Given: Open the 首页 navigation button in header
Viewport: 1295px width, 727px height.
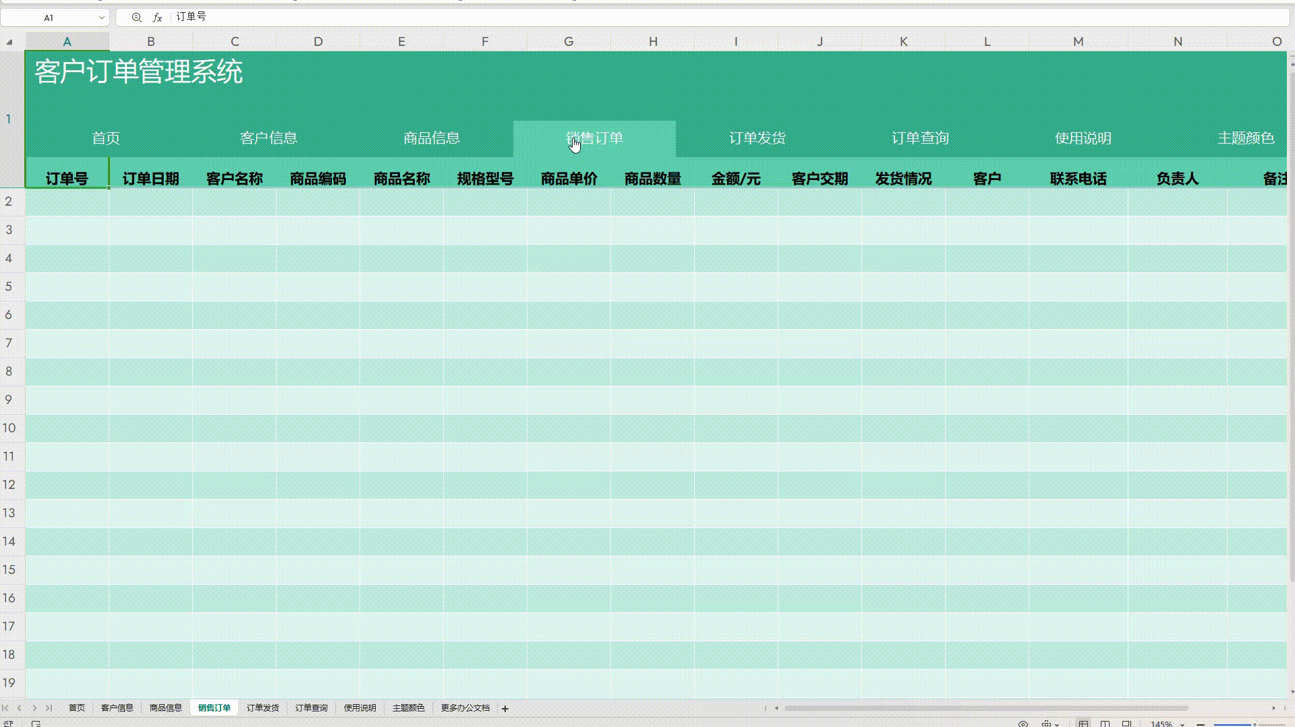Looking at the screenshot, I should 106,138.
